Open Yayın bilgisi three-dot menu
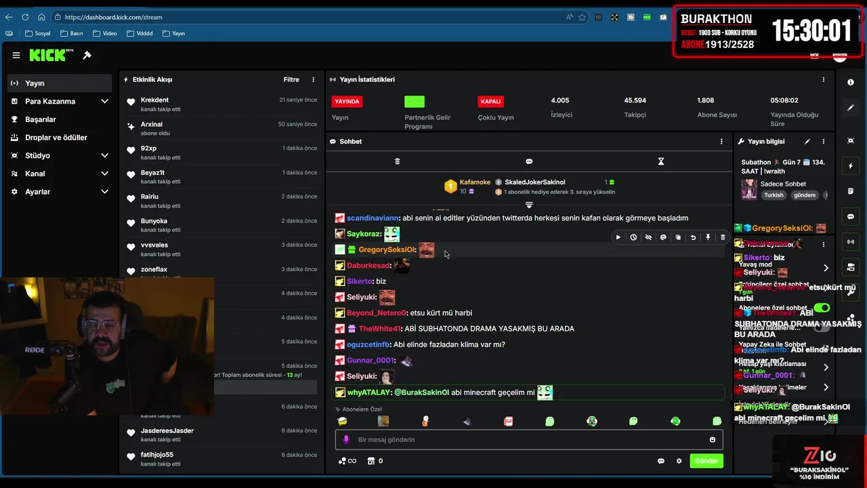Image resolution: width=867 pixels, height=488 pixels. 824,142
